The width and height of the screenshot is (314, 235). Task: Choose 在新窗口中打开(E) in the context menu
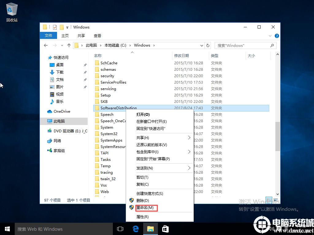click(151, 122)
